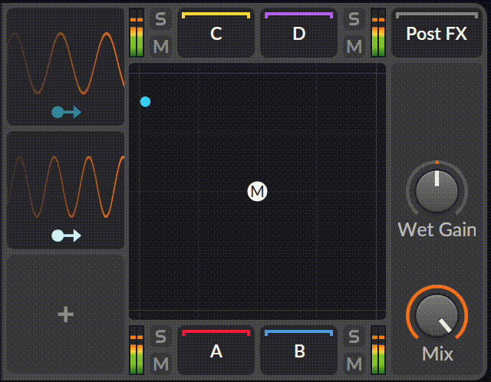Viewport: 491px width, 382px height.
Task: Open the Post FX chain slot
Action: coord(437,33)
